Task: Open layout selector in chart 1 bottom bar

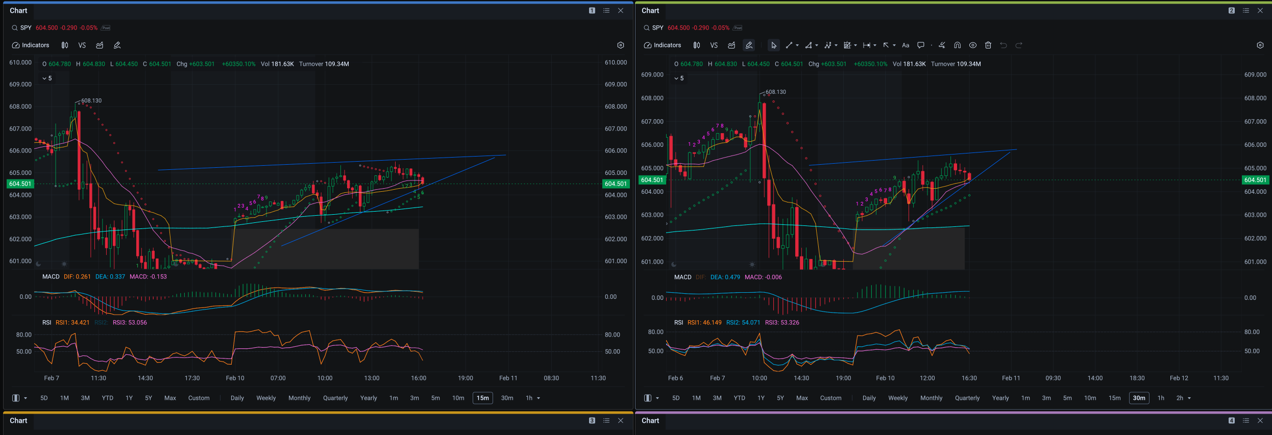Action: pyautogui.click(x=19, y=398)
